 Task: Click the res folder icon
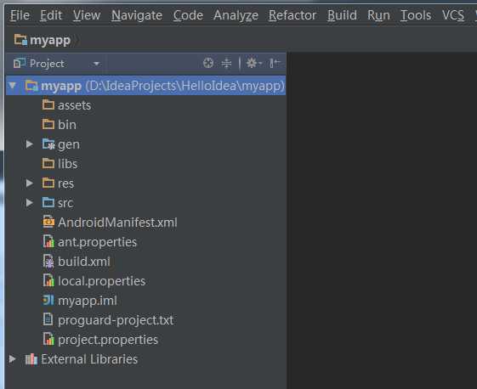[48, 183]
